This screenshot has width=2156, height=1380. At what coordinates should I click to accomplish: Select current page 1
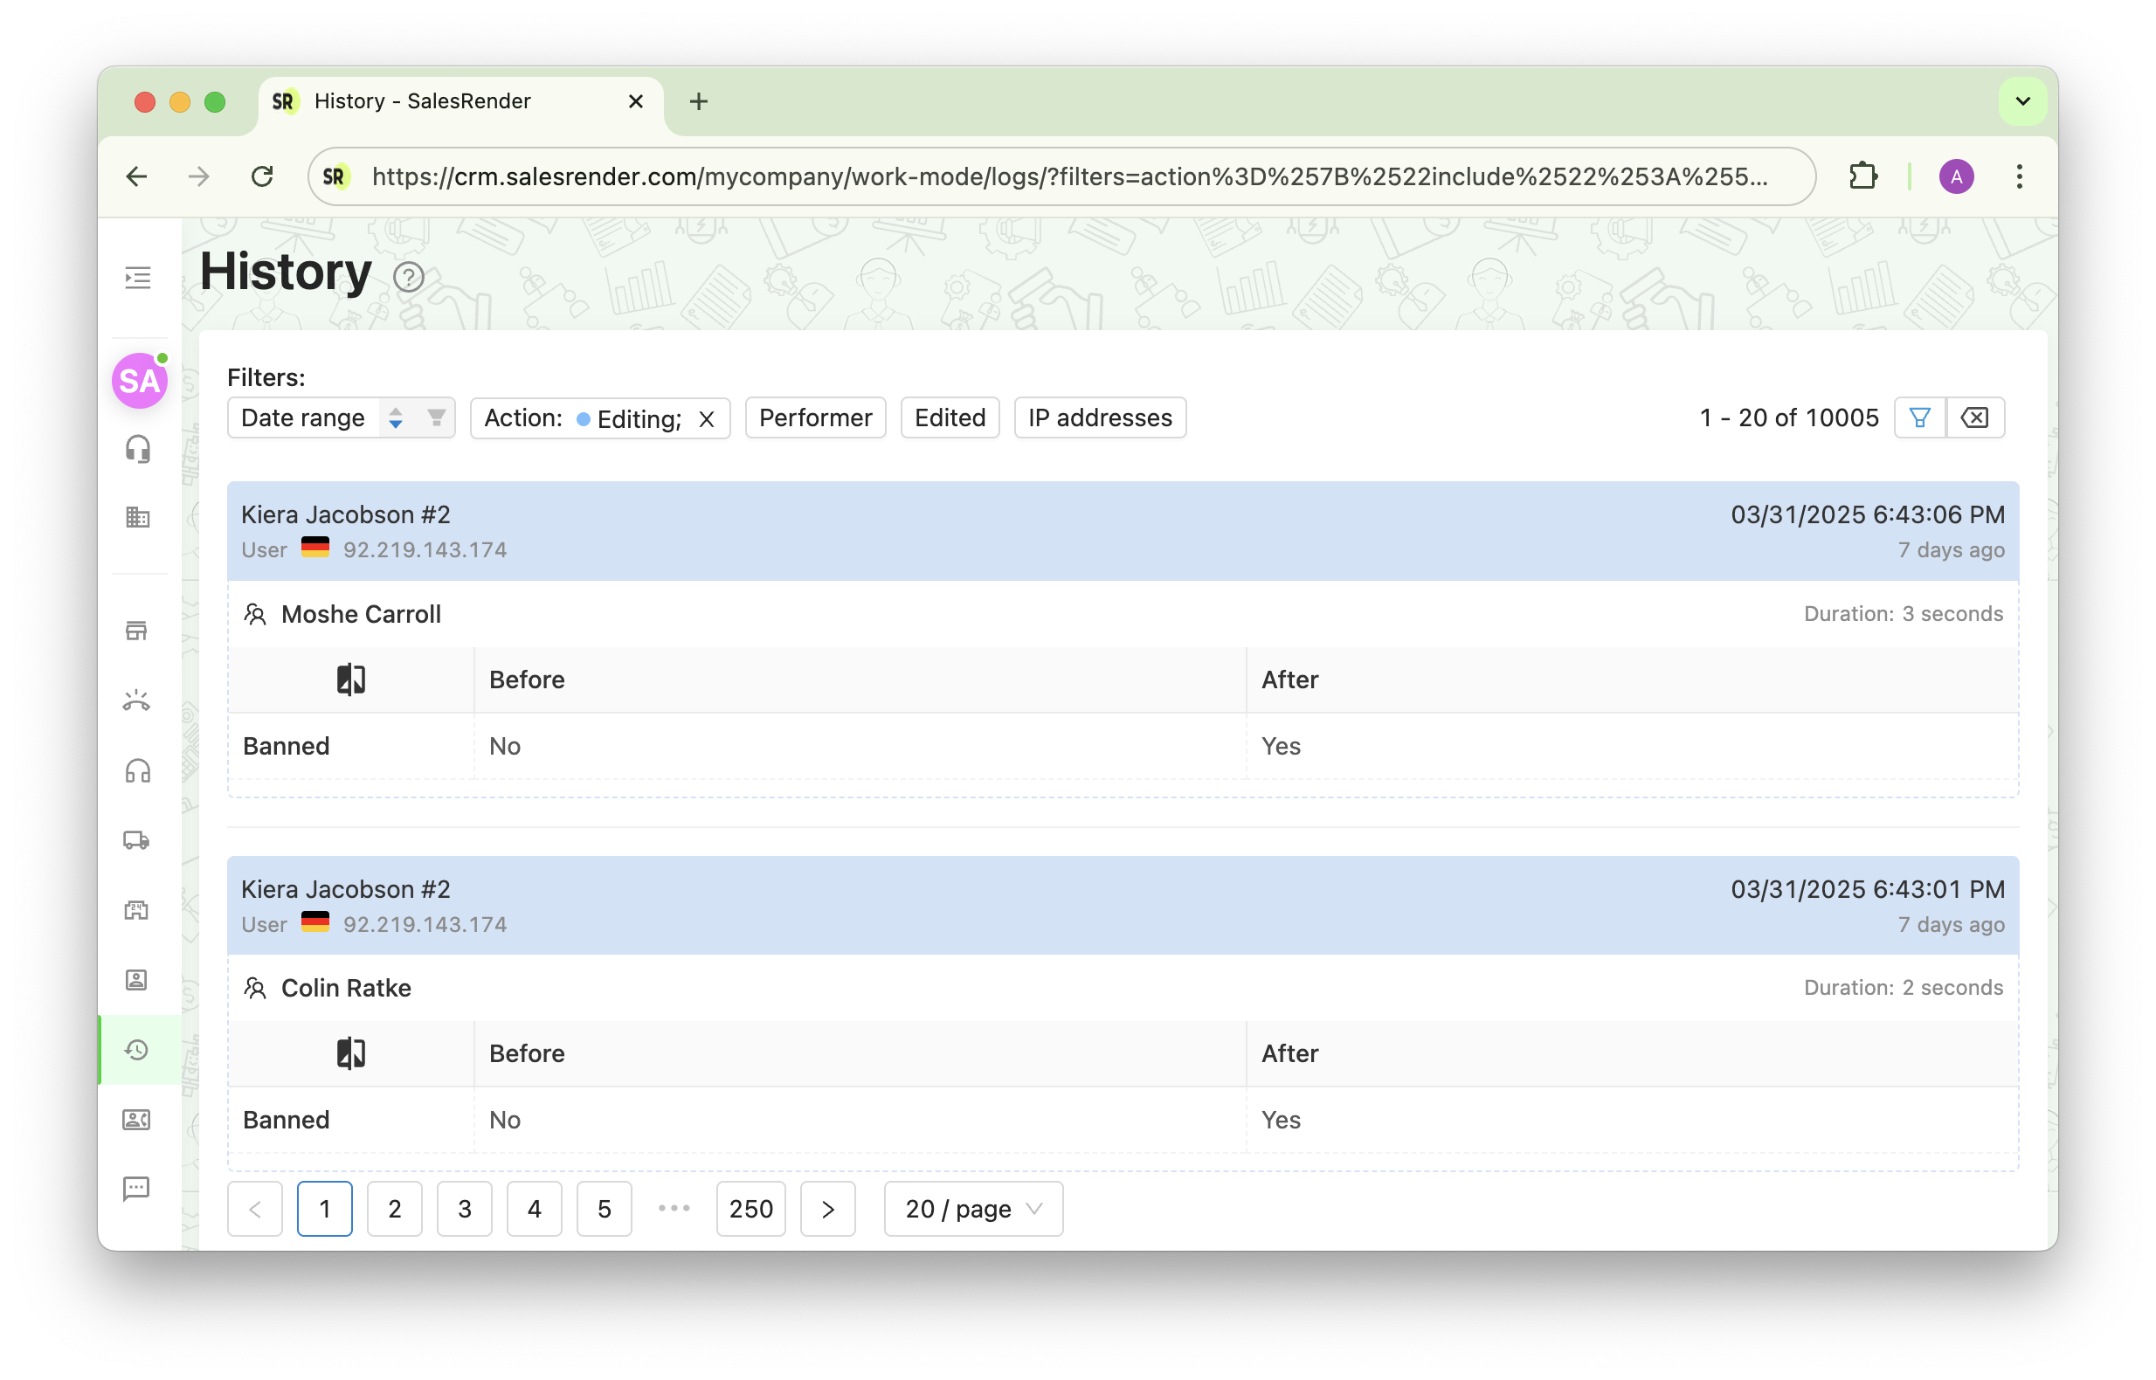click(x=324, y=1209)
